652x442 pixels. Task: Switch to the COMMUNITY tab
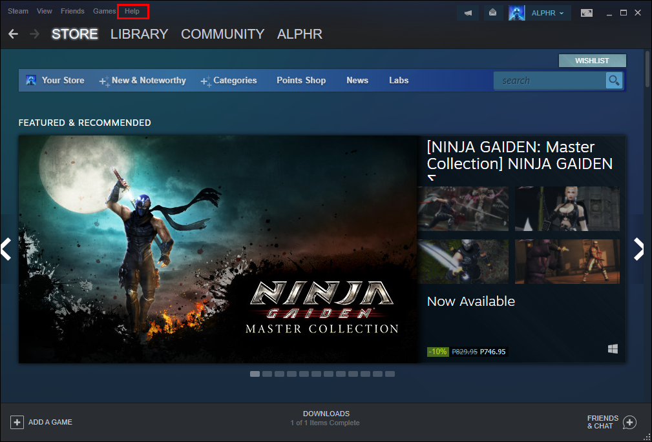click(222, 34)
